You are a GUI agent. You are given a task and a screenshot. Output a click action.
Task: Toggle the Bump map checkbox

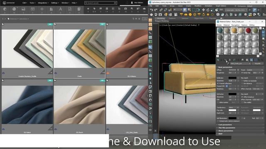[x=242, y=73]
